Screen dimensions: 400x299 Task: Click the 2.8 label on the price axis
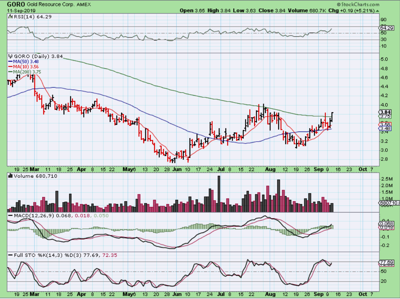384,159
